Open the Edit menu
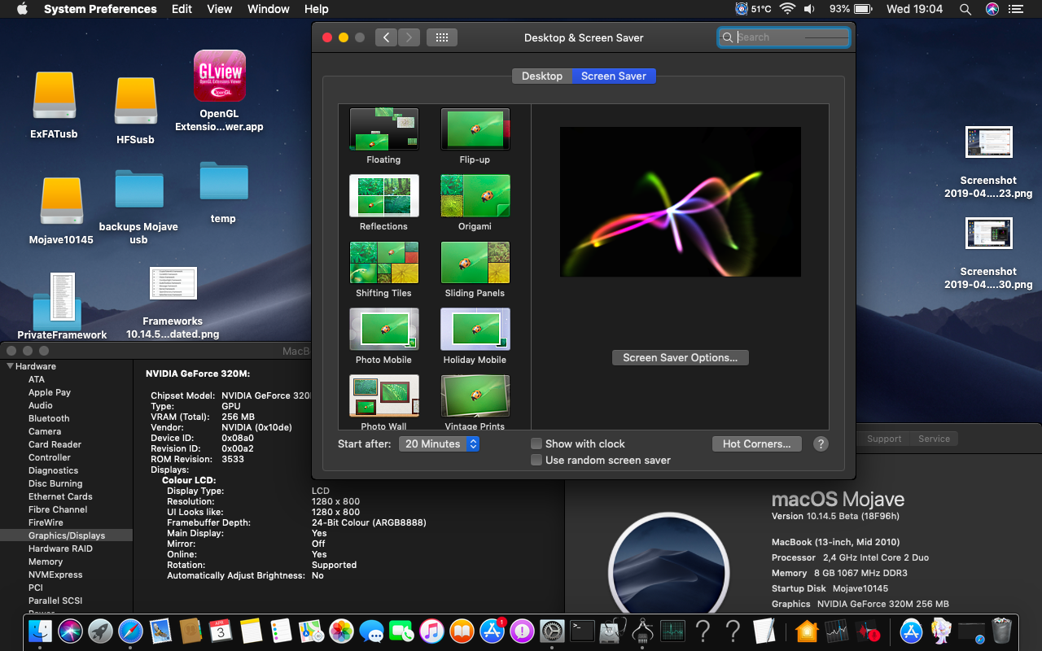 182,9
